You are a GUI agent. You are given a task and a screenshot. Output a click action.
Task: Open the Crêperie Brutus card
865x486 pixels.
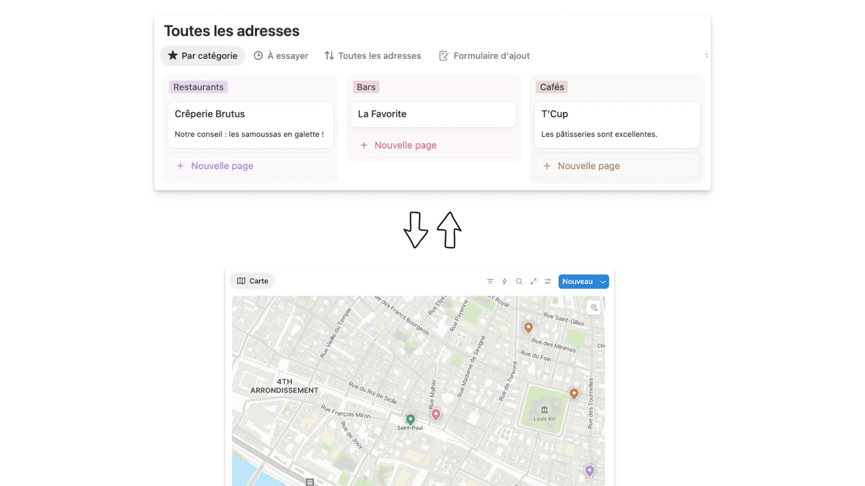click(x=250, y=124)
